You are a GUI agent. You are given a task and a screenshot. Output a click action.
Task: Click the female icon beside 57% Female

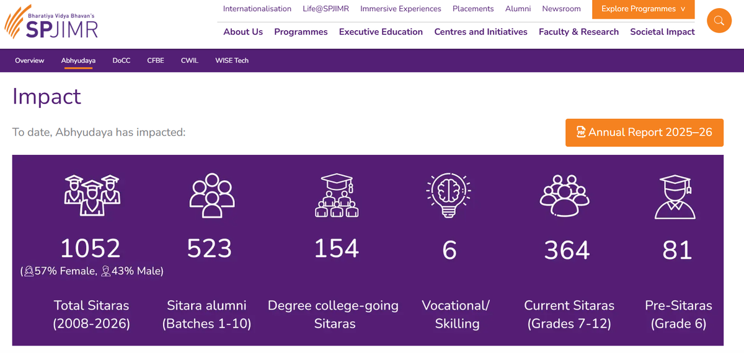[28, 271]
